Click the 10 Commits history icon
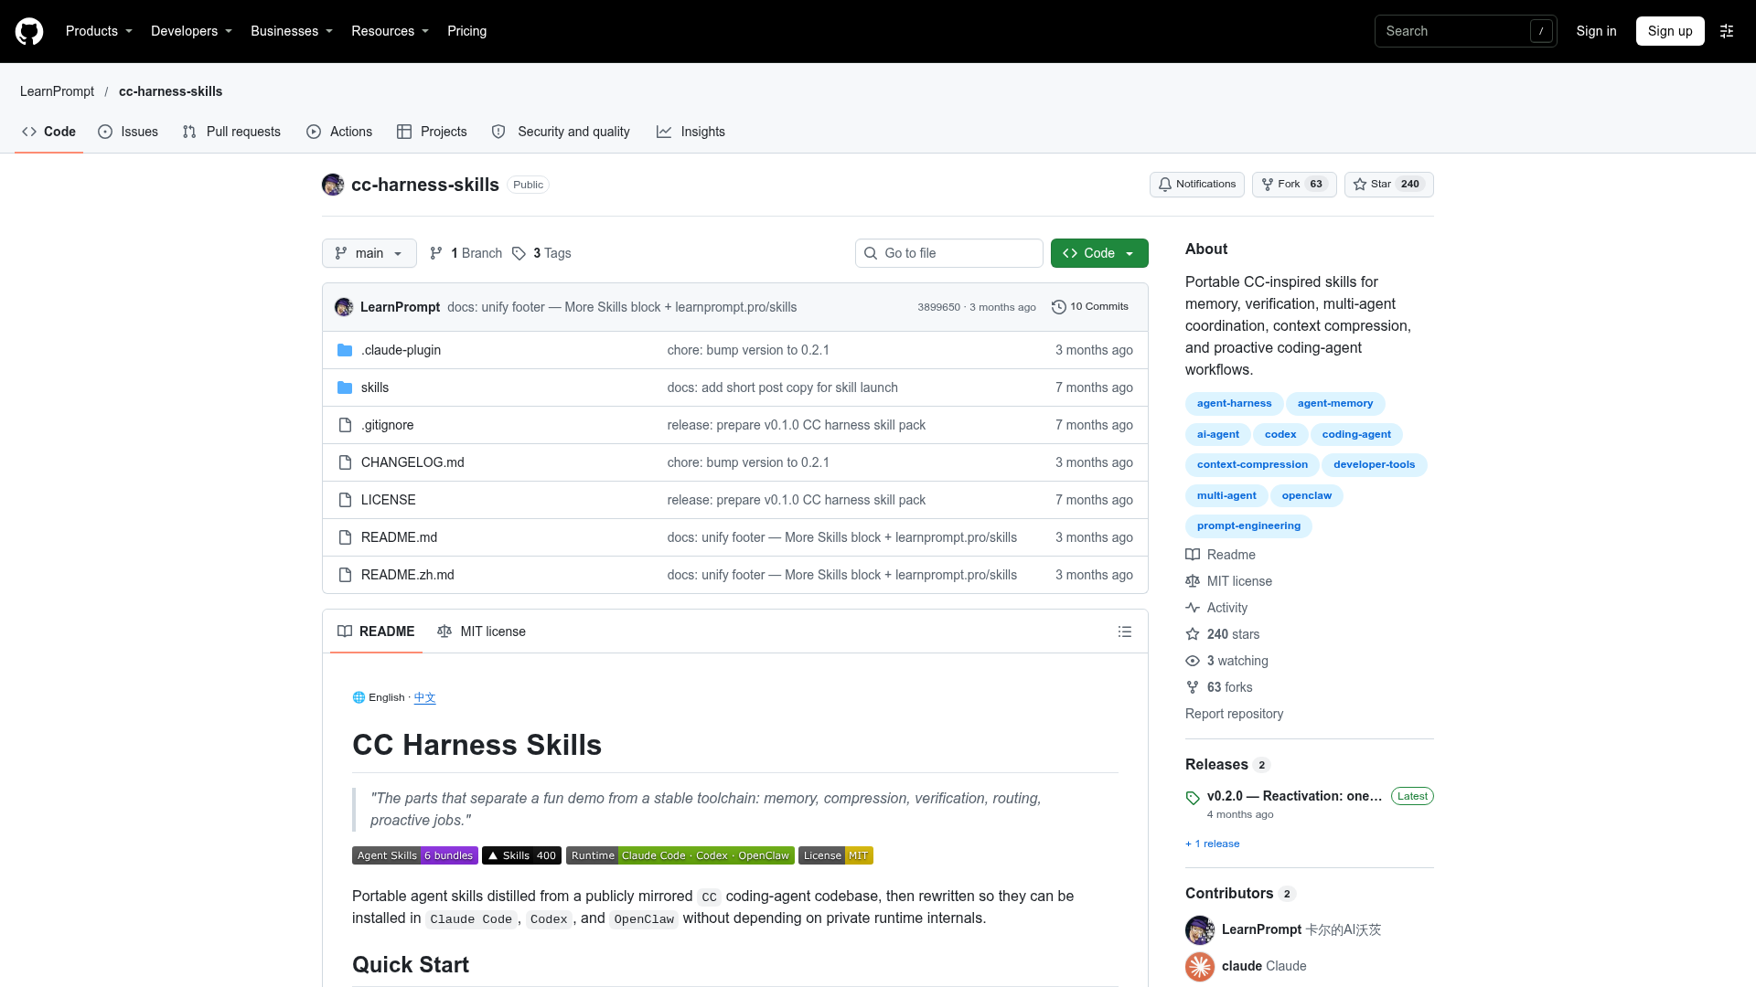This screenshot has height=987, width=1756. pos(1059,307)
